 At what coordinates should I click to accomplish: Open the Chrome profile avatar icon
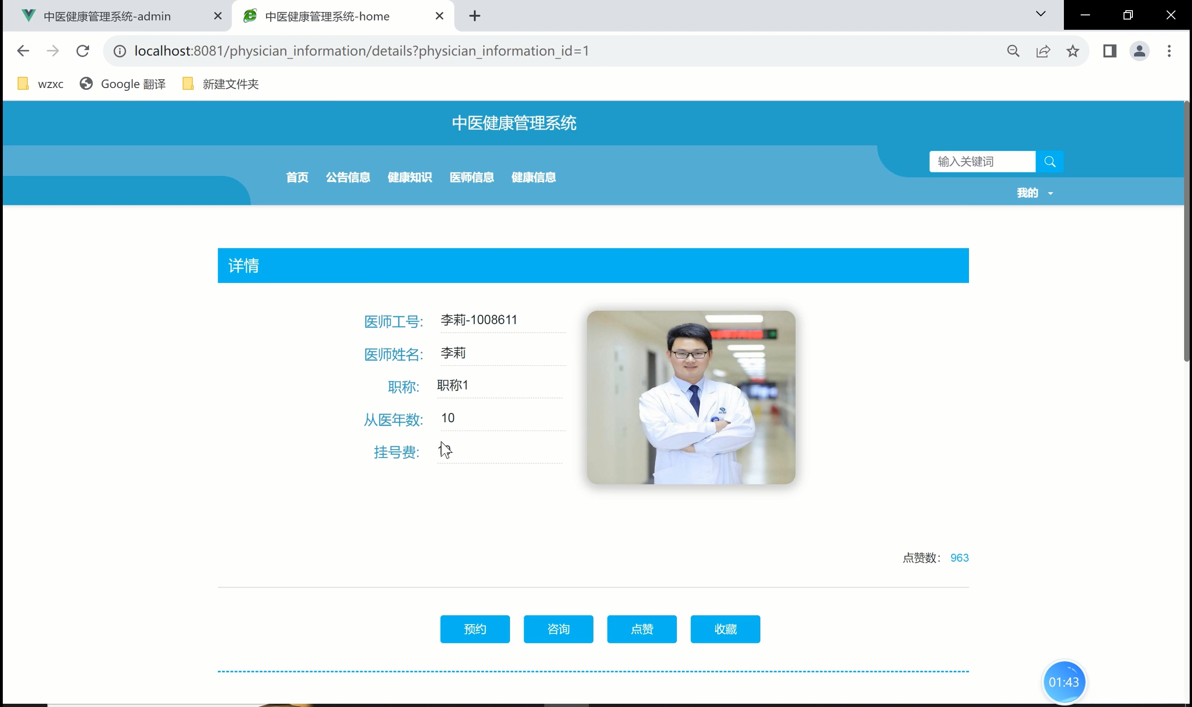pos(1139,51)
